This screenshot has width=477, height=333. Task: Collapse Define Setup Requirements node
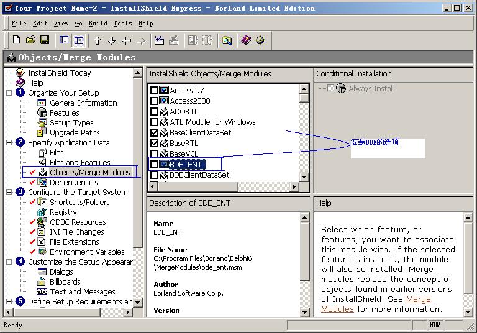(x=9, y=302)
